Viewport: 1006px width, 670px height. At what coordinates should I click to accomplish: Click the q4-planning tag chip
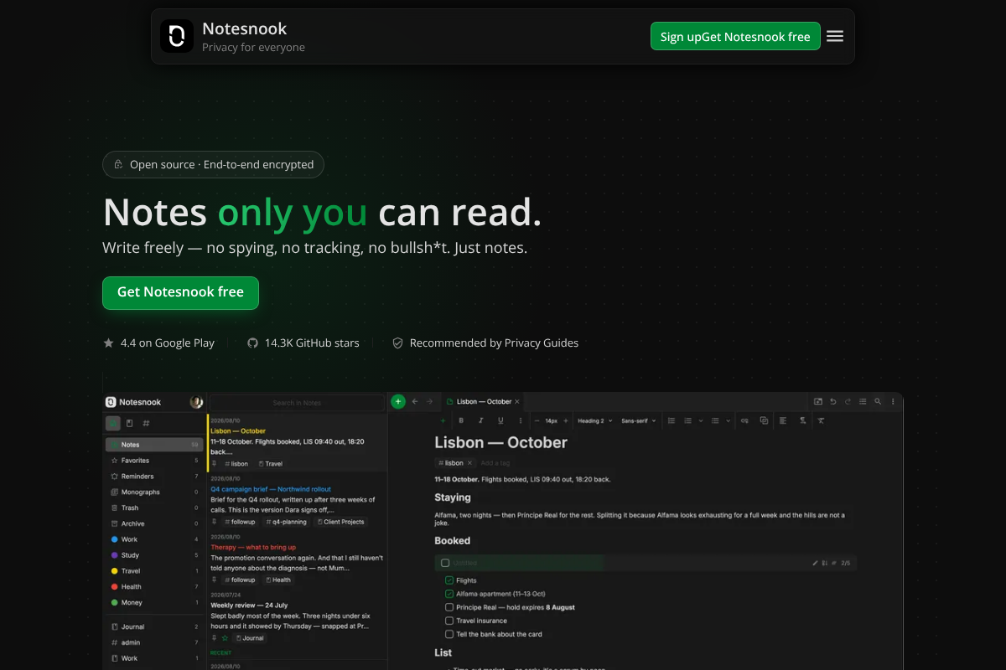(286, 522)
